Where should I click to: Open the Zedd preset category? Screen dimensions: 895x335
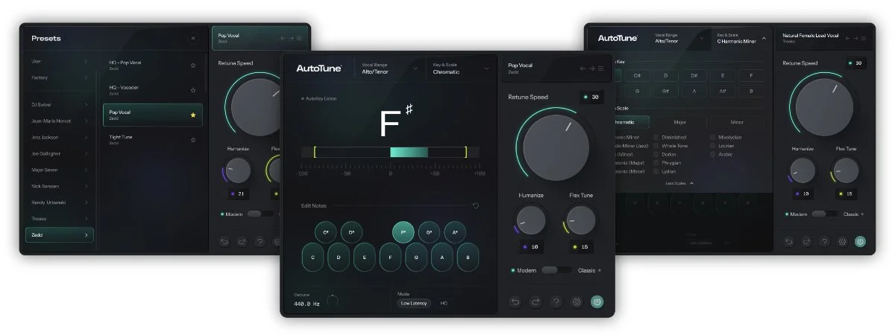[x=59, y=235]
